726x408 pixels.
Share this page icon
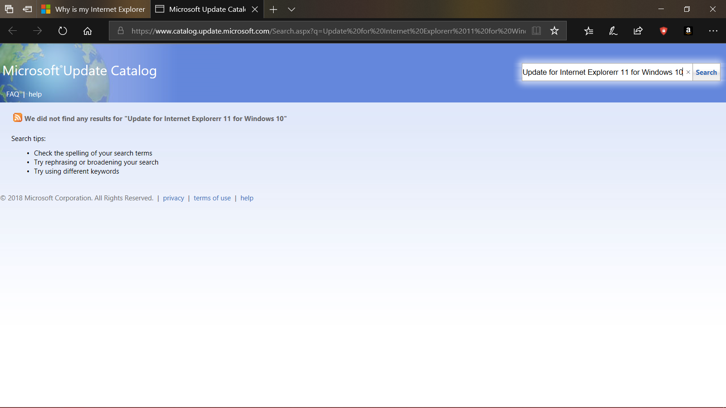coord(638,31)
